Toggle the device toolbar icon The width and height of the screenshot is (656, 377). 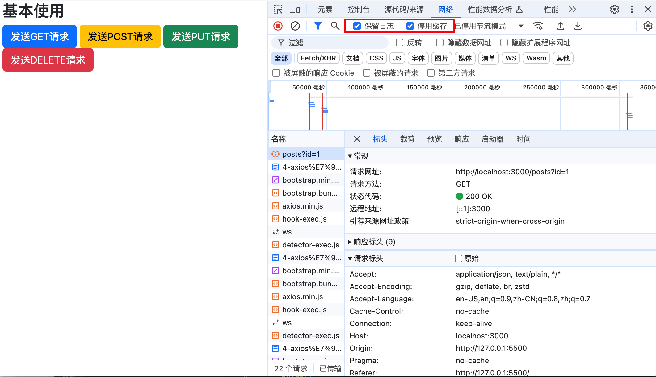295,10
